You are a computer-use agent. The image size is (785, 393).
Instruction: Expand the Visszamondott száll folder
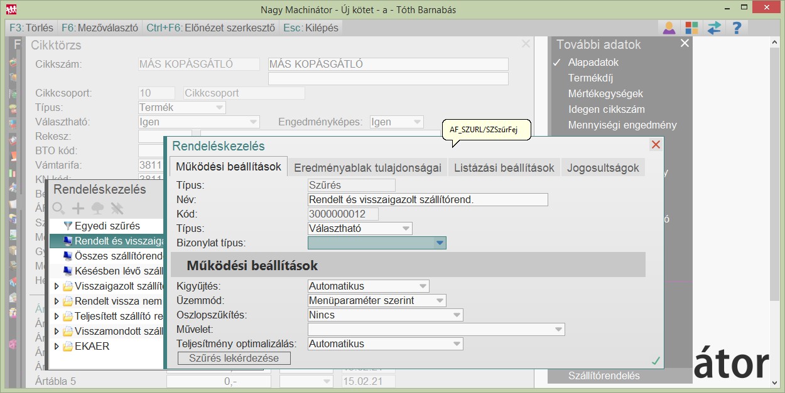click(57, 332)
